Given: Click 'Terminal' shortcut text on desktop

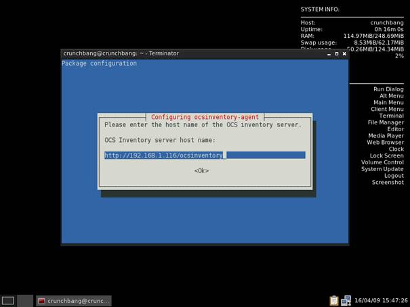Looking at the screenshot, I should (392, 116).
